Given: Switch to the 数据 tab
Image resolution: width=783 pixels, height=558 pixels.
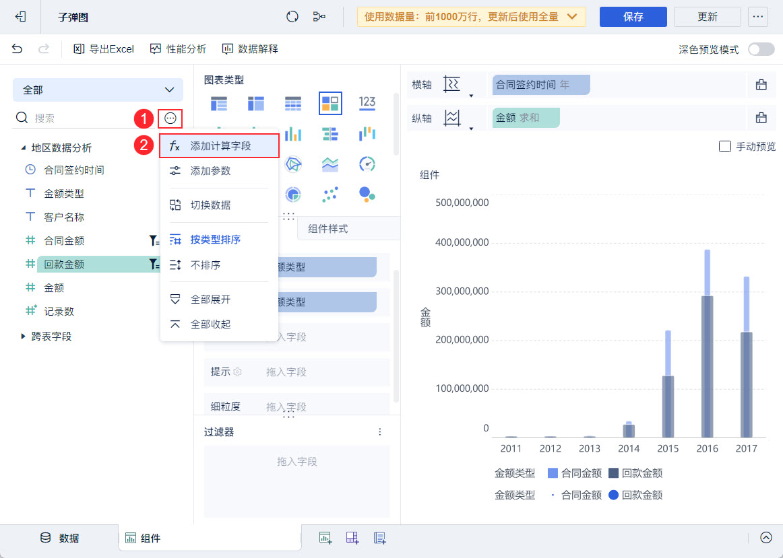Looking at the screenshot, I should (59, 538).
